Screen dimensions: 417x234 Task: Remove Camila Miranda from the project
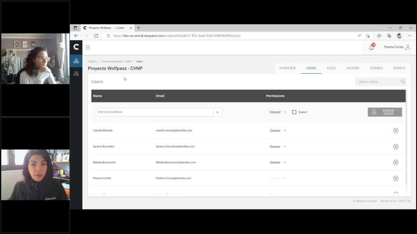tap(395, 131)
